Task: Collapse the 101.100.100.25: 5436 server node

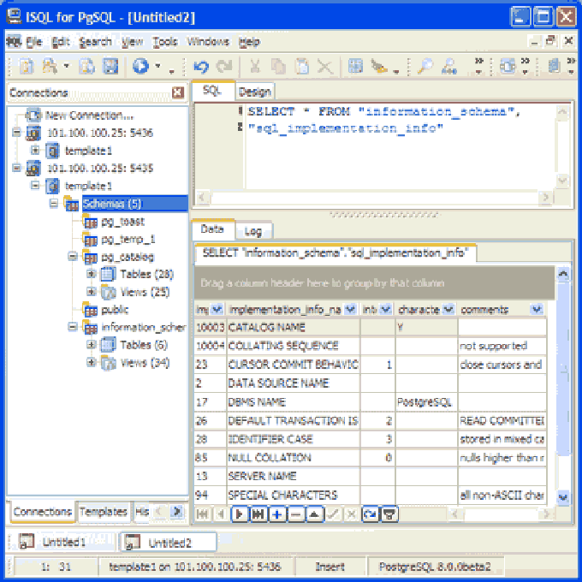Action: click(16, 132)
